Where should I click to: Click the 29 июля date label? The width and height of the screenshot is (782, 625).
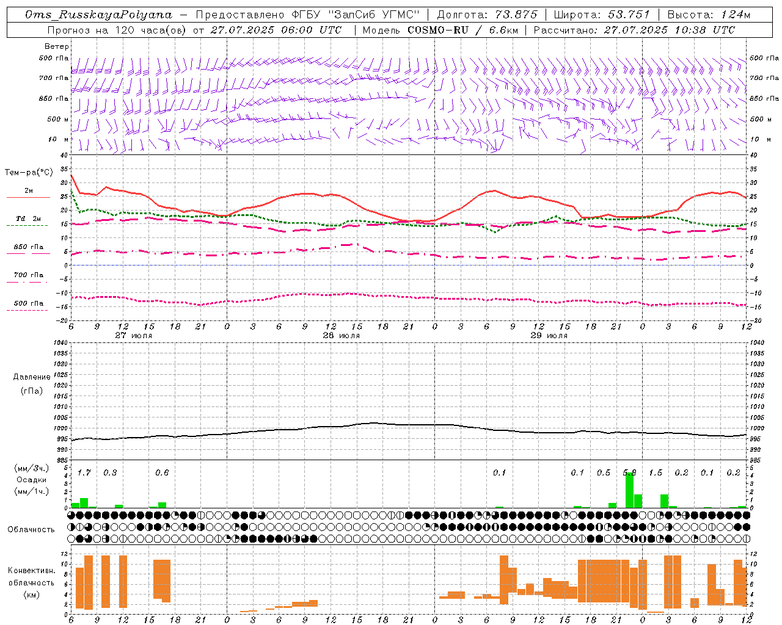(549, 336)
